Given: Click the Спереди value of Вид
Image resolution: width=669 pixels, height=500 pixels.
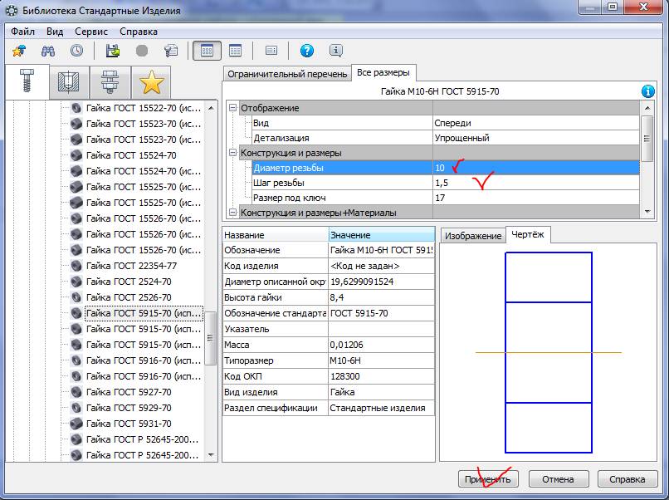Looking at the screenshot, I should click(x=535, y=123).
